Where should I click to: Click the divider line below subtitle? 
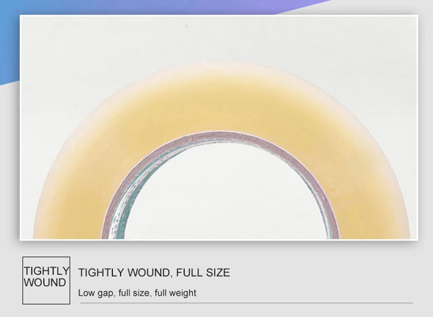coord(246,303)
